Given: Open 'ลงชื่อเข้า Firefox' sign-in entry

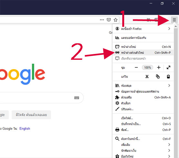Looking at the screenshot, I should [143, 29].
